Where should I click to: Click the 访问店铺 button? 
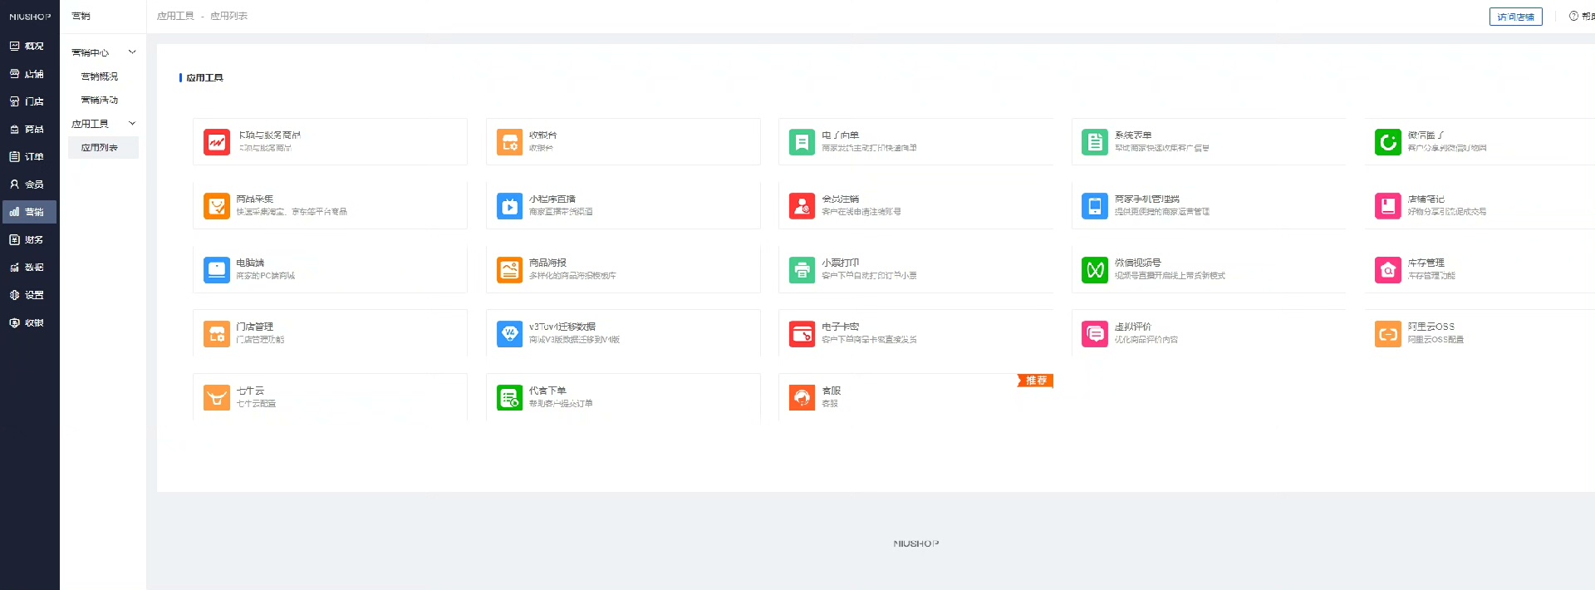click(1516, 17)
